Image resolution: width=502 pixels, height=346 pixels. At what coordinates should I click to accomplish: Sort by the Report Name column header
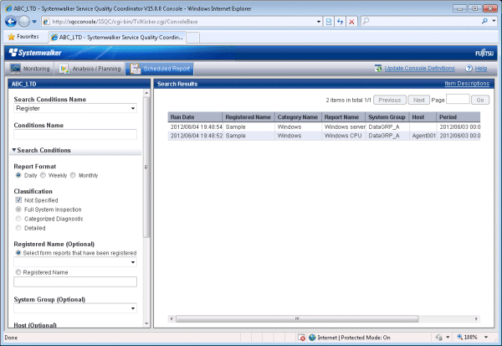(x=344, y=117)
